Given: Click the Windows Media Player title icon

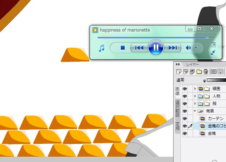Looking at the screenshot, I should pos(95,30).
